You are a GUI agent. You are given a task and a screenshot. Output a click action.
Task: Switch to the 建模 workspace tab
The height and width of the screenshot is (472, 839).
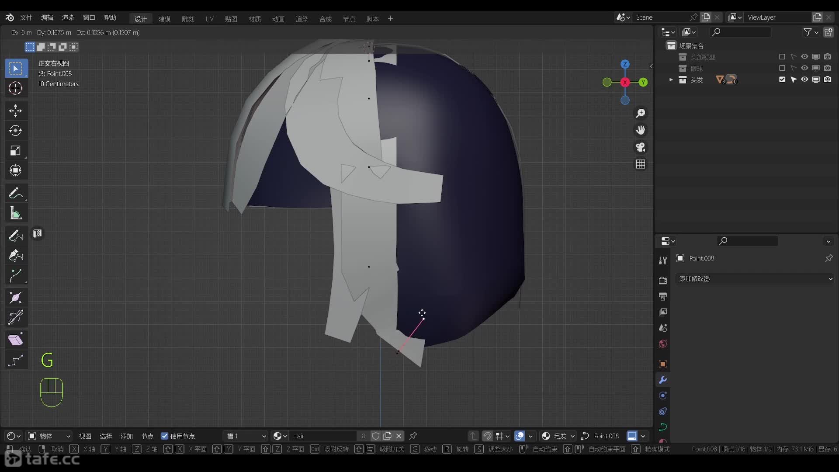point(164,19)
